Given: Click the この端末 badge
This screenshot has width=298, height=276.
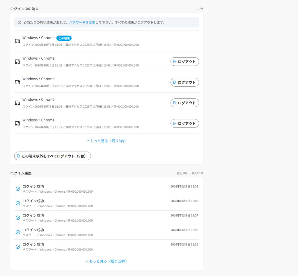Looking at the screenshot, I should coord(64,38).
